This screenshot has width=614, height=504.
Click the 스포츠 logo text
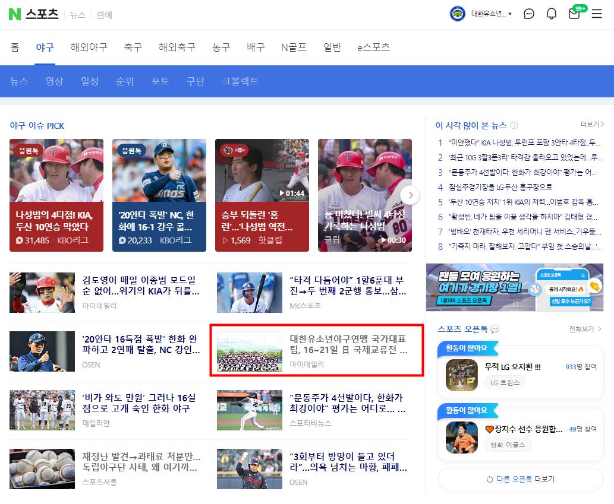point(42,14)
